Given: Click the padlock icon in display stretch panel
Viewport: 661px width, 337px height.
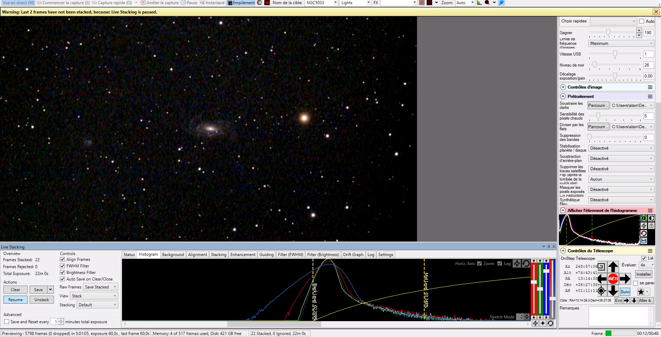Looking at the screenshot, I should click(651, 226).
